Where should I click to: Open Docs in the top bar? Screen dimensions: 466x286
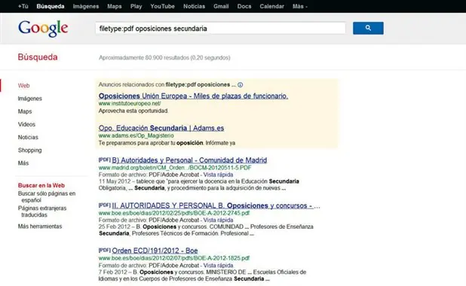point(244,6)
